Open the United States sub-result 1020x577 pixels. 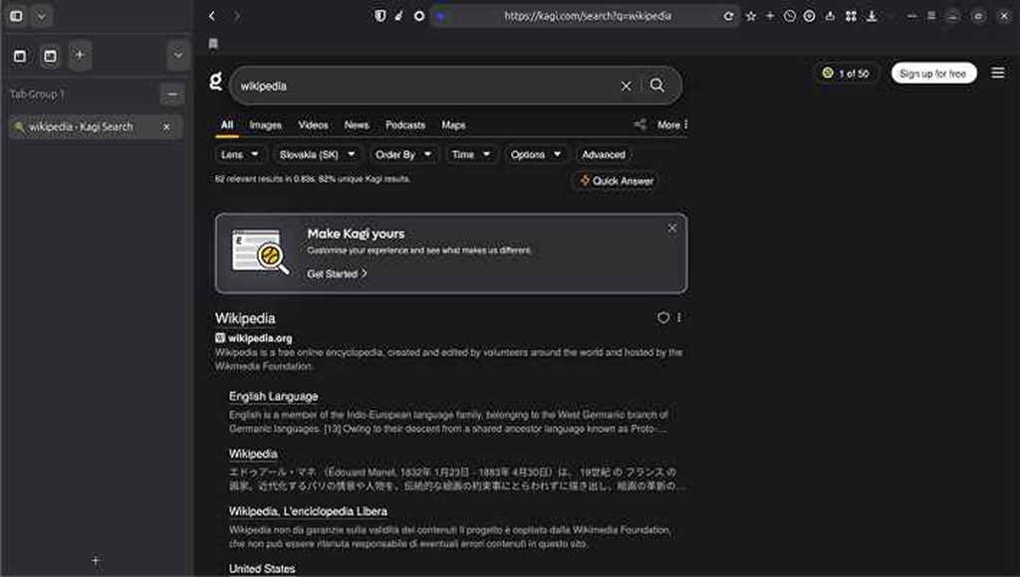[x=262, y=569]
